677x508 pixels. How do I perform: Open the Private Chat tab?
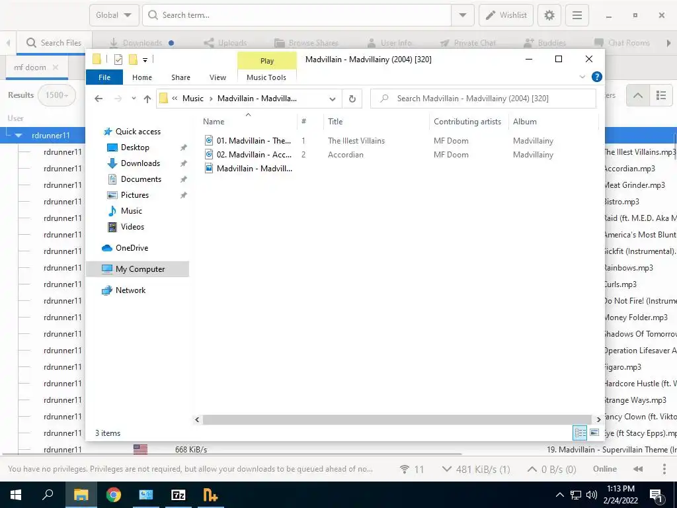tap(467, 43)
